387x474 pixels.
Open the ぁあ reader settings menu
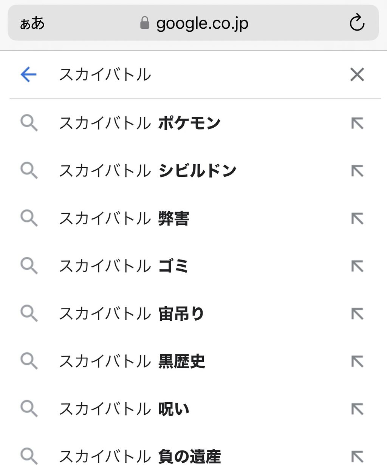[x=32, y=23]
